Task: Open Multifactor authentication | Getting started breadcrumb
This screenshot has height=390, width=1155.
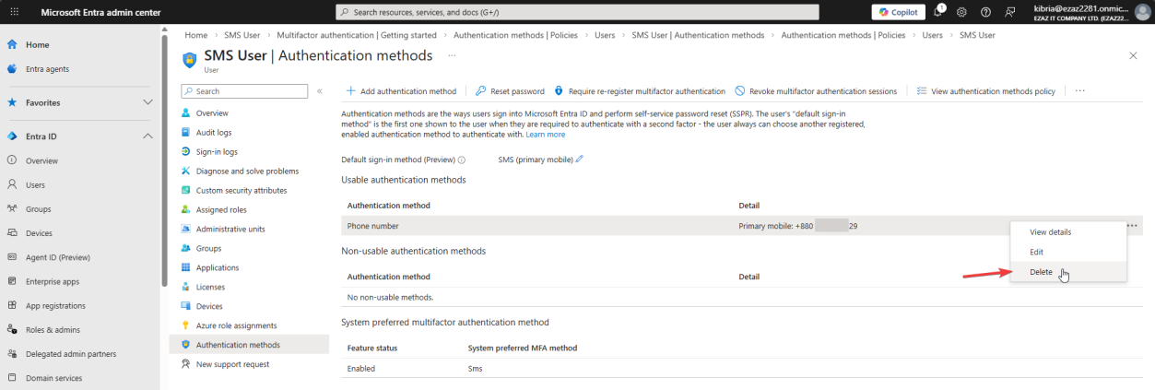Action: pyautogui.click(x=356, y=35)
